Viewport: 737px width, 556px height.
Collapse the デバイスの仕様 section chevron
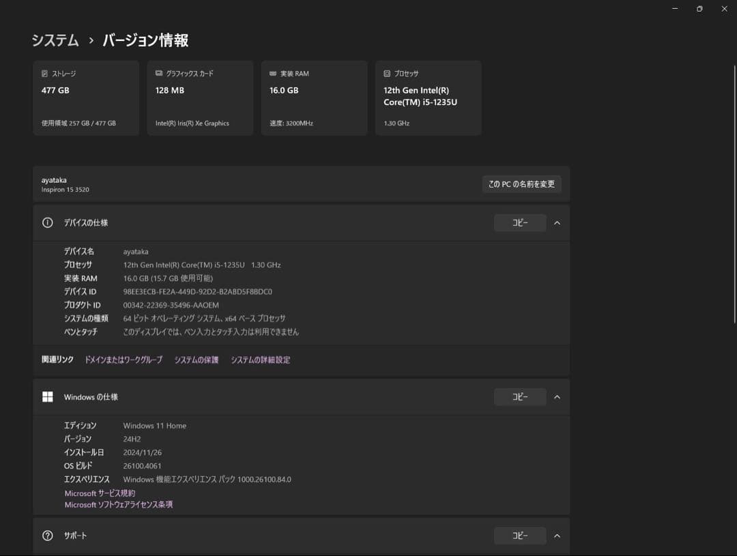tap(557, 223)
